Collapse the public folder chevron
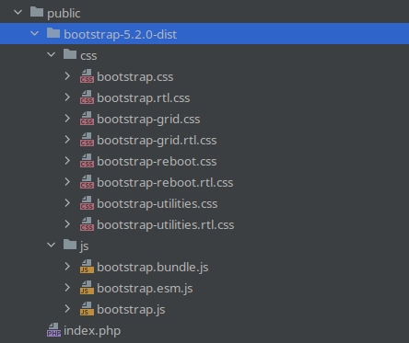 coord(18,13)
